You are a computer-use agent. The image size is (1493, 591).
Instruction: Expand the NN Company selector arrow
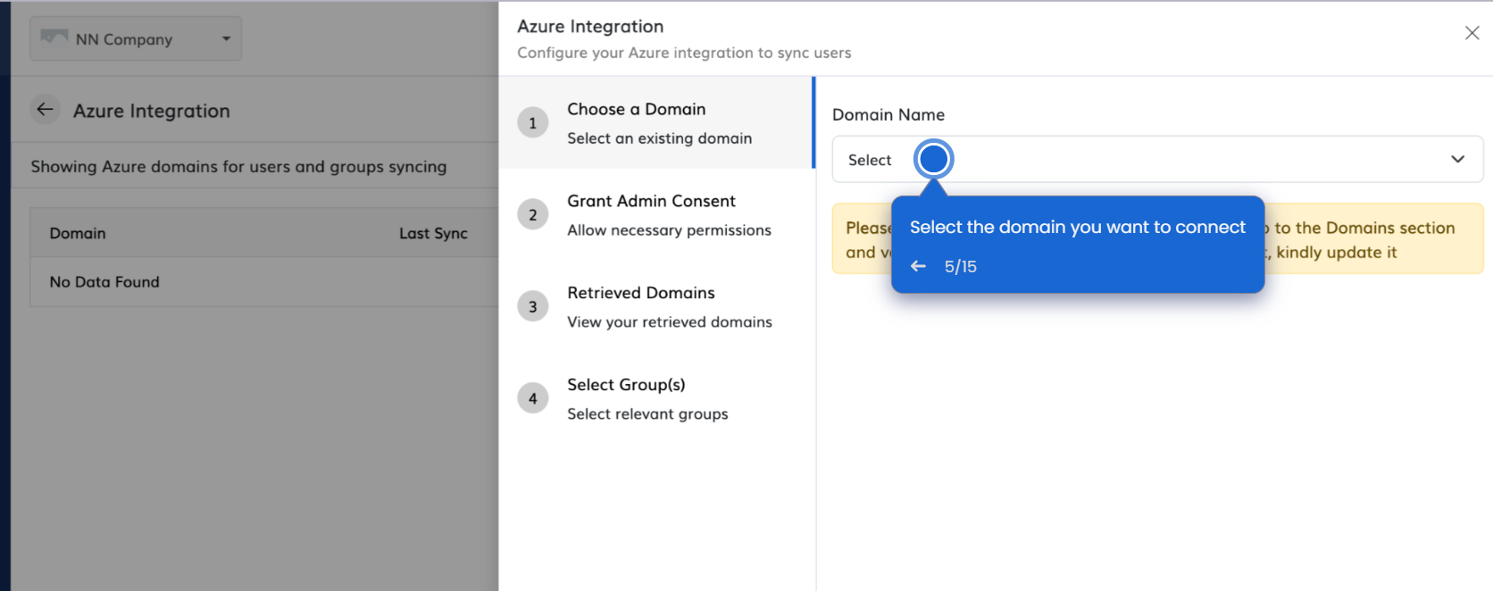pyautogui.click(x=226, y=38)
